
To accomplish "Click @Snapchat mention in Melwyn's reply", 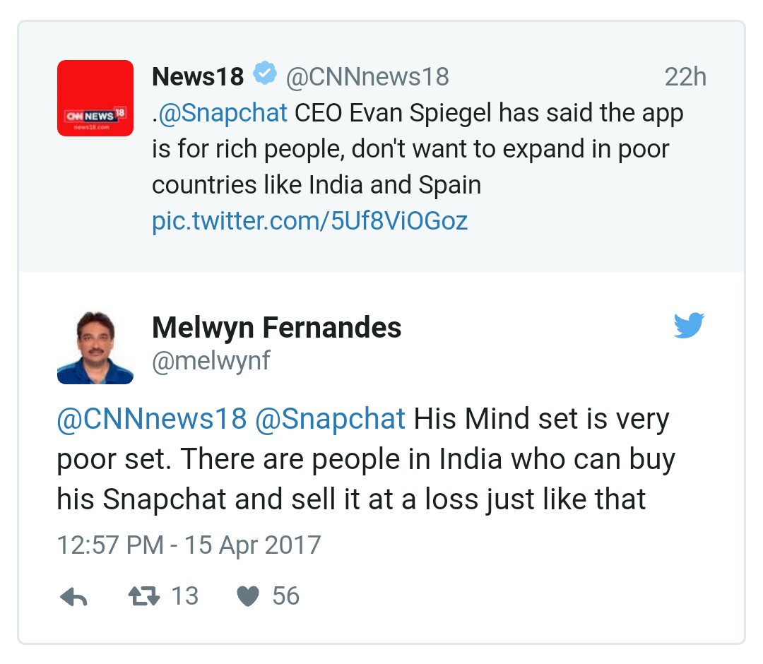I will tap(330, 419).
